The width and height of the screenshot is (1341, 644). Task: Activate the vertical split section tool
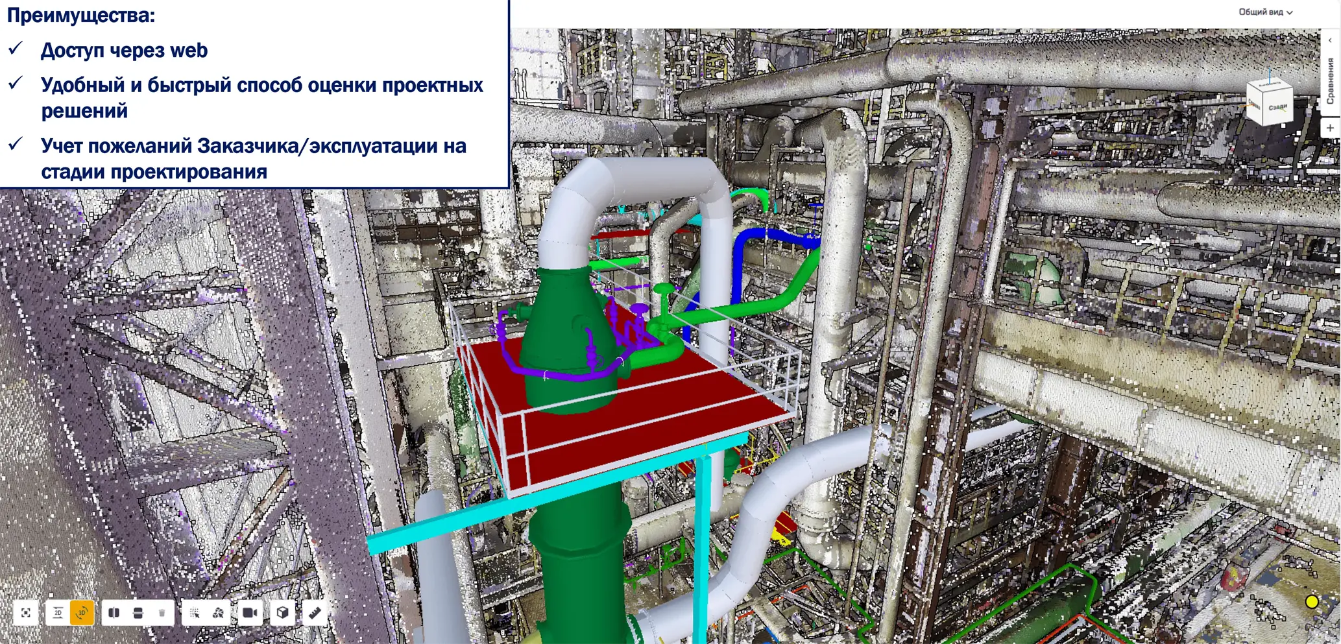tap(114, 613)
